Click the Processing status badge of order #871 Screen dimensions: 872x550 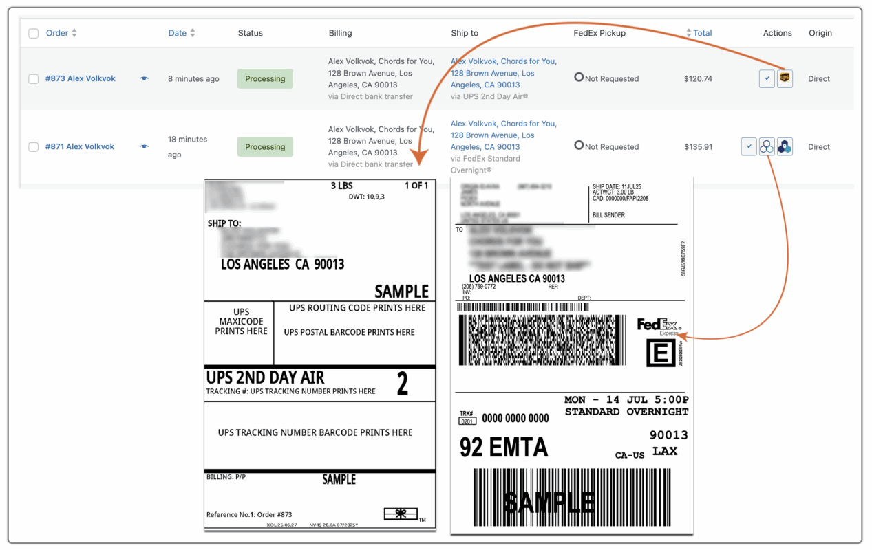click(x=265, y=146)
